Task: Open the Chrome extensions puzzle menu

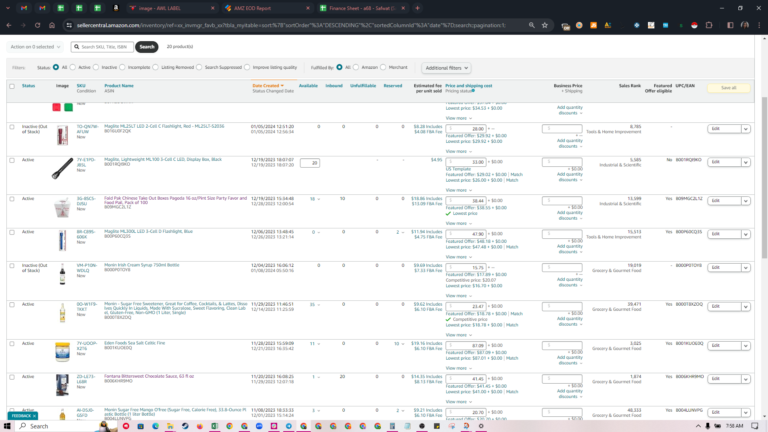Action: [x=709, y=25]
